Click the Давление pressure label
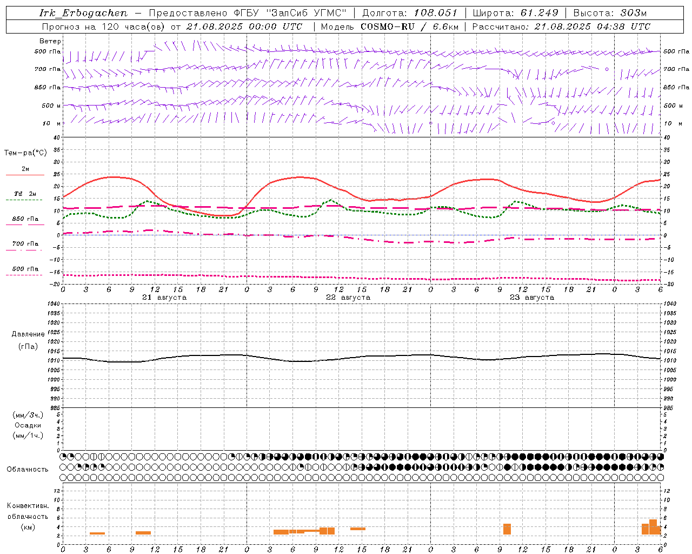 click(x=28, y=334)
